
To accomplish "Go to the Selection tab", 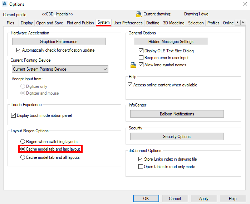I will (x=196, y=23).
